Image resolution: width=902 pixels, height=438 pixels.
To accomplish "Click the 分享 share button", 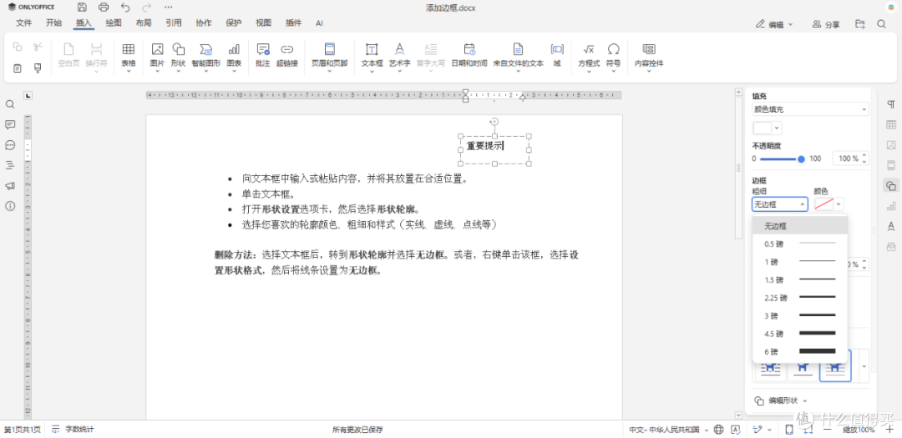I will [x=826, y=24].
